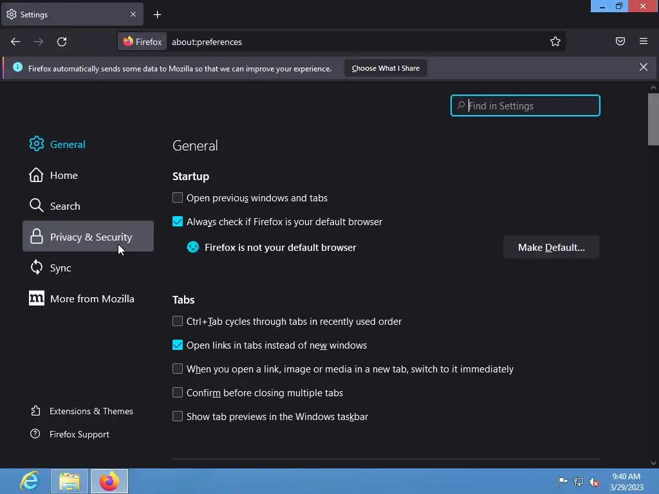Click the Search magnifier icon in the sidebar
Viewport: 659px width, 494px height.
(x=37, y=205)
